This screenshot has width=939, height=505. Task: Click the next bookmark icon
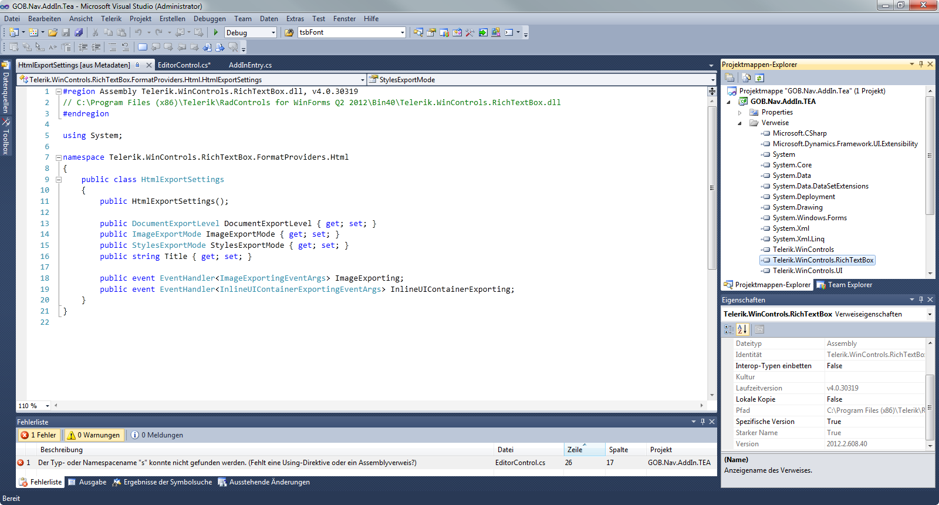(x=168, y=47)
